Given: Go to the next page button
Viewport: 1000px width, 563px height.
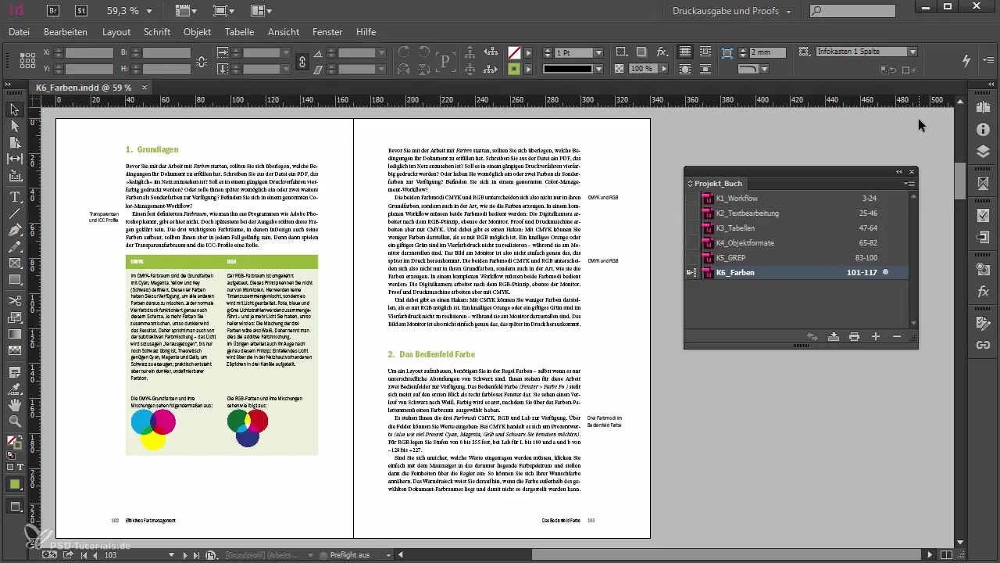Looking at the screenshot, I should coord(185,554).
